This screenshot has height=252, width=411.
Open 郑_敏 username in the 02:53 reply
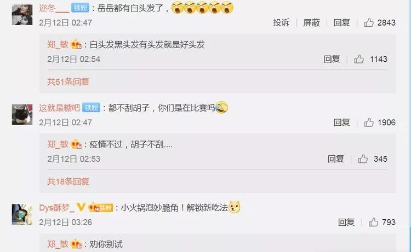[x=58, y=144]
